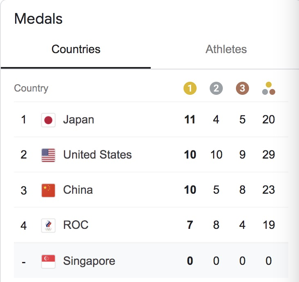This screenshot has width=299, height=282.
Task: Click United States total of 29 medals
Action: click(x=269, y=154)
